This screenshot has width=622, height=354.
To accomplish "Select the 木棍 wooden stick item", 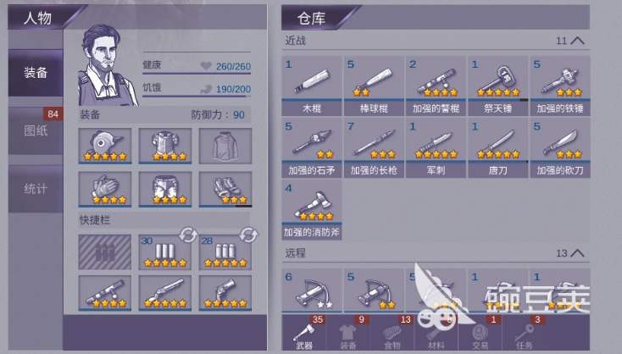I will click(x=312, y=86).
